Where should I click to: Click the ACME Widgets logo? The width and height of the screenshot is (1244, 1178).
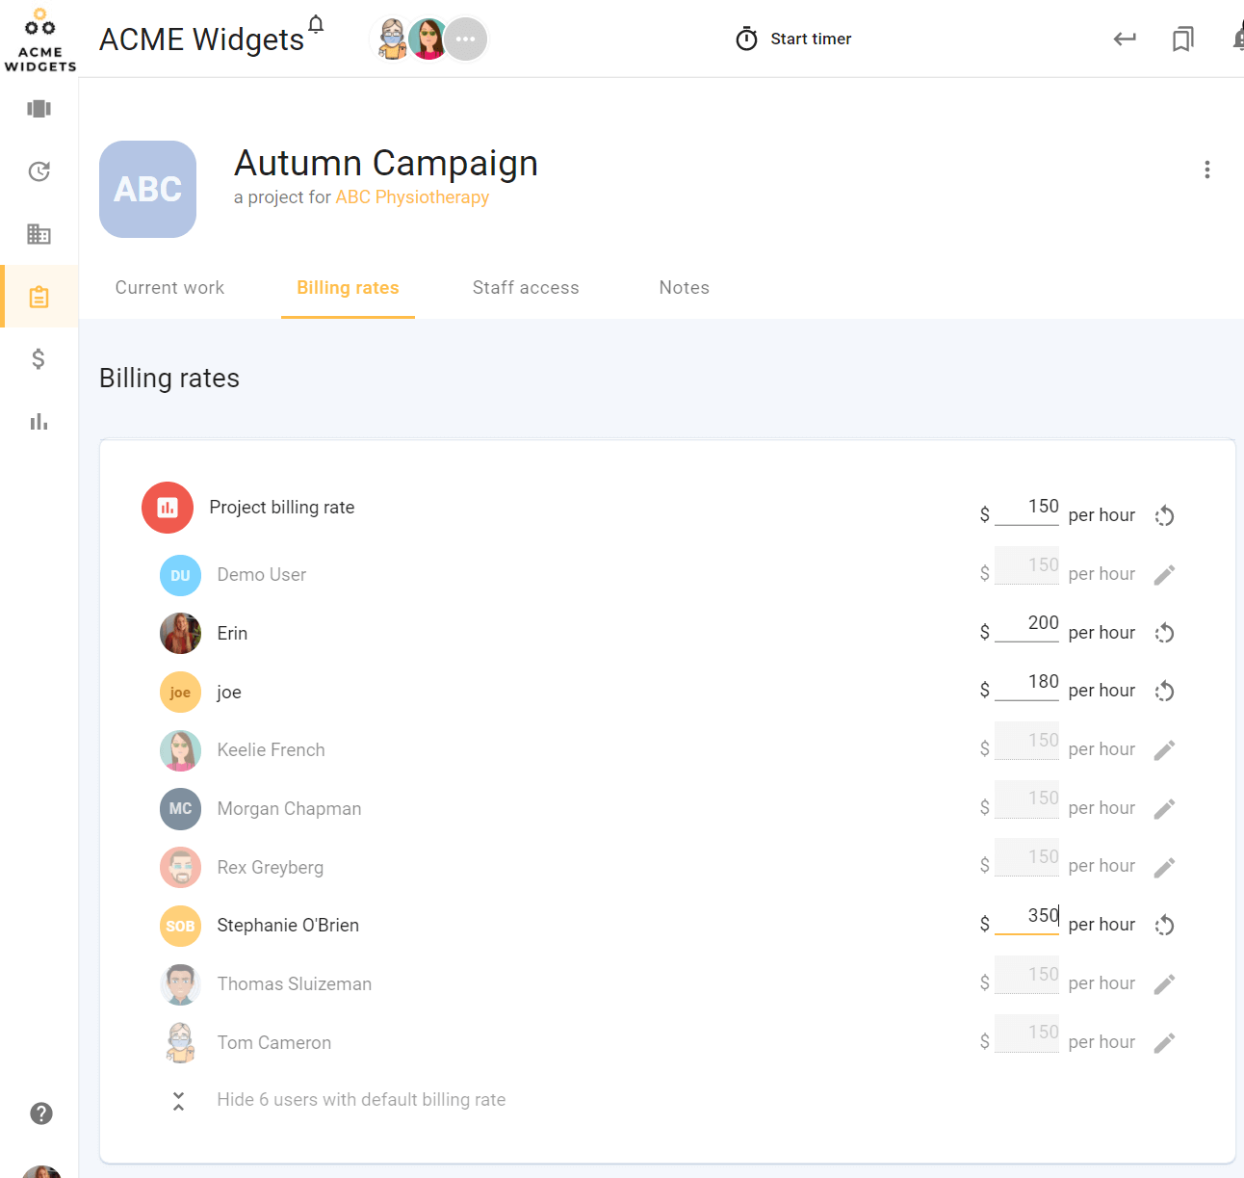pyautogui.click(x=39, y=39)
